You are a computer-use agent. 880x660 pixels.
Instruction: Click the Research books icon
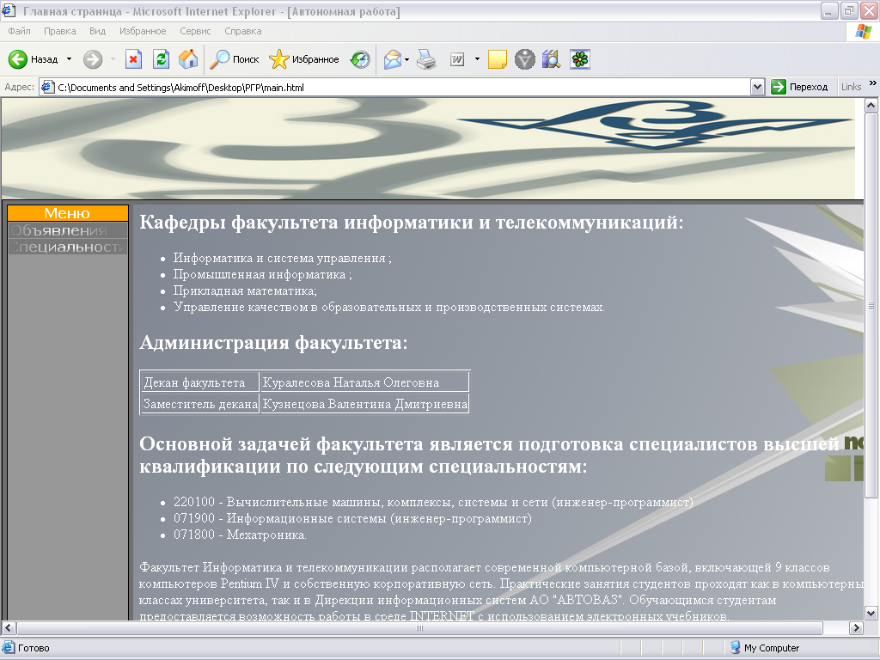pos(551,59)
